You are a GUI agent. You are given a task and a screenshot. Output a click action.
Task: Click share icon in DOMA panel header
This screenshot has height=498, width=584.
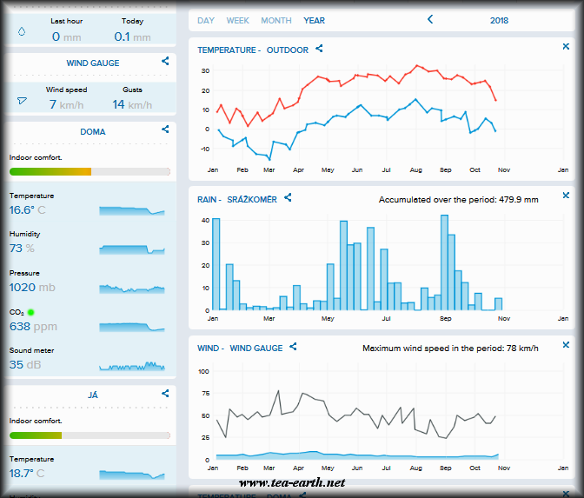pyautogui.click(x=165, y=130)
